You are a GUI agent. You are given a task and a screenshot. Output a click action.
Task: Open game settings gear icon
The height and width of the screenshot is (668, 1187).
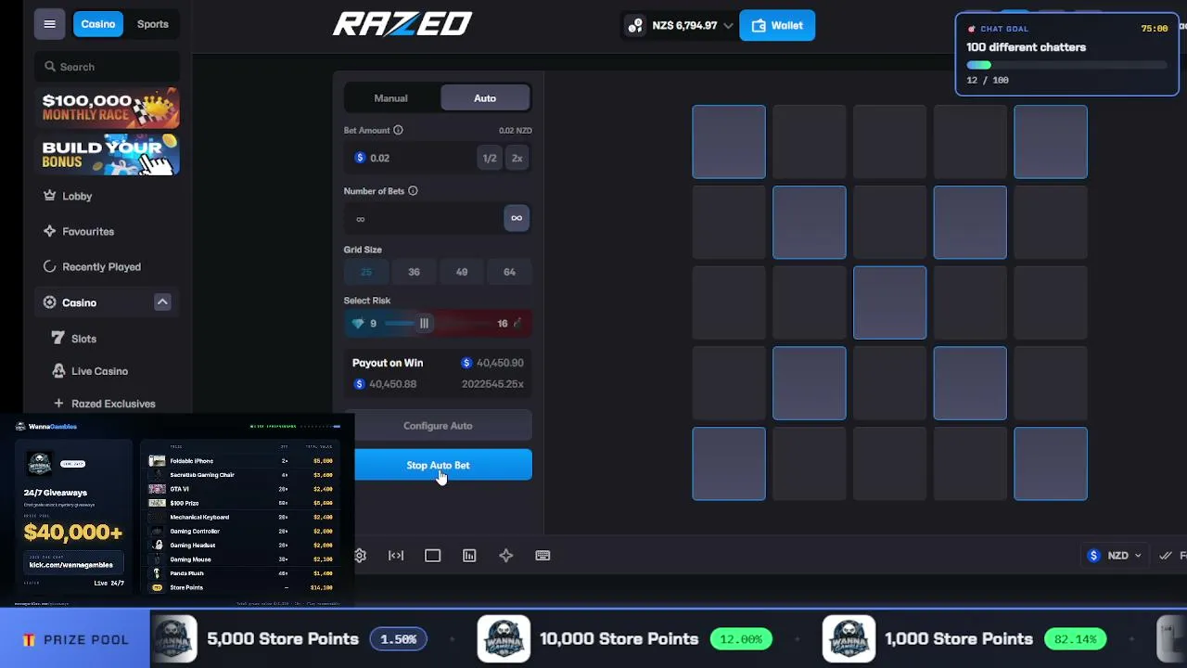360,556
